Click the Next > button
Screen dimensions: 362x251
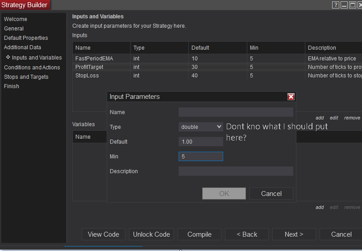pos(294,234)
